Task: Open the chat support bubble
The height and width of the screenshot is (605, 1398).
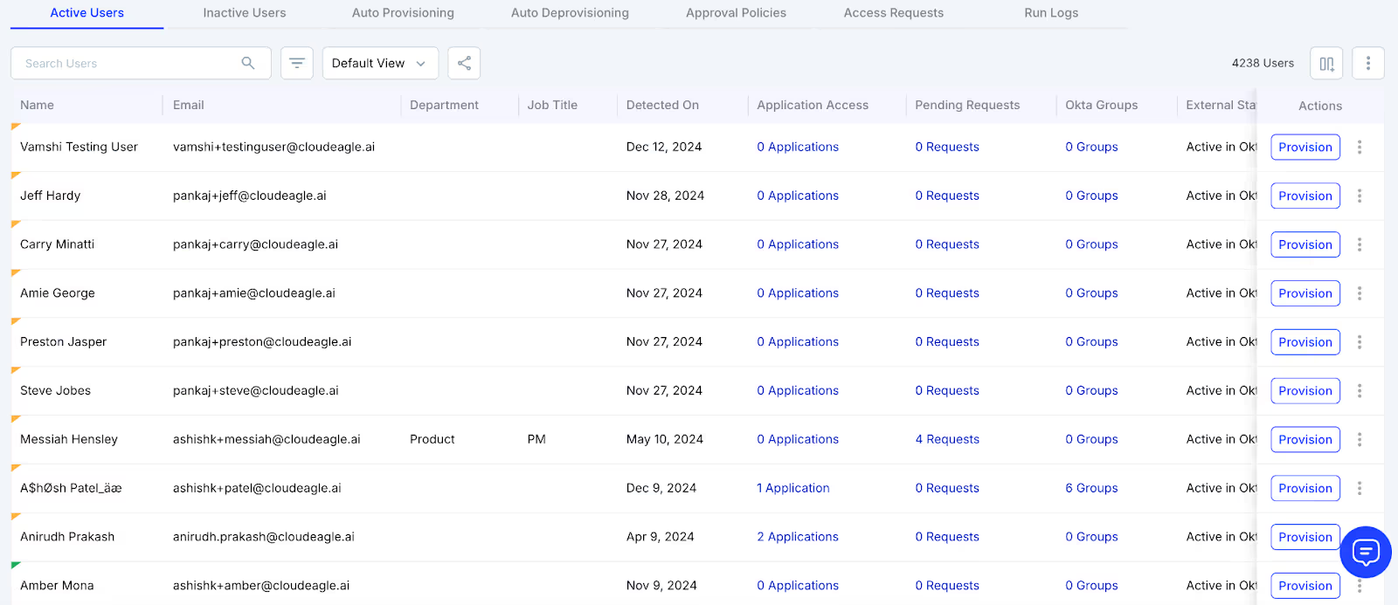Action: [x=1366, y=552]
